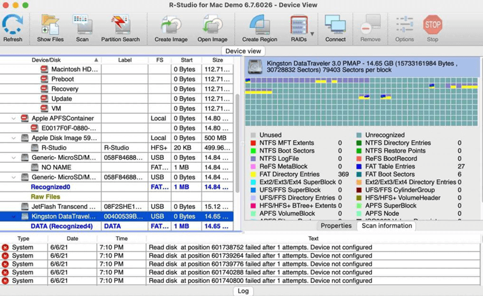This screenshot has width=483, height=296.
Task: Click the Kingston DataTraveler header disk icon
Action: pos(255,67)
